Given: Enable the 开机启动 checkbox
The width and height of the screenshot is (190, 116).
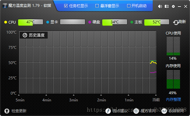Looking at the screenshot, I should click(x=129, y=6).
